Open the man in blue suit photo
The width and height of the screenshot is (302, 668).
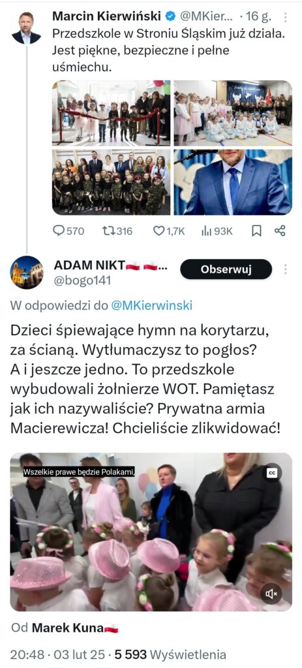233,182
